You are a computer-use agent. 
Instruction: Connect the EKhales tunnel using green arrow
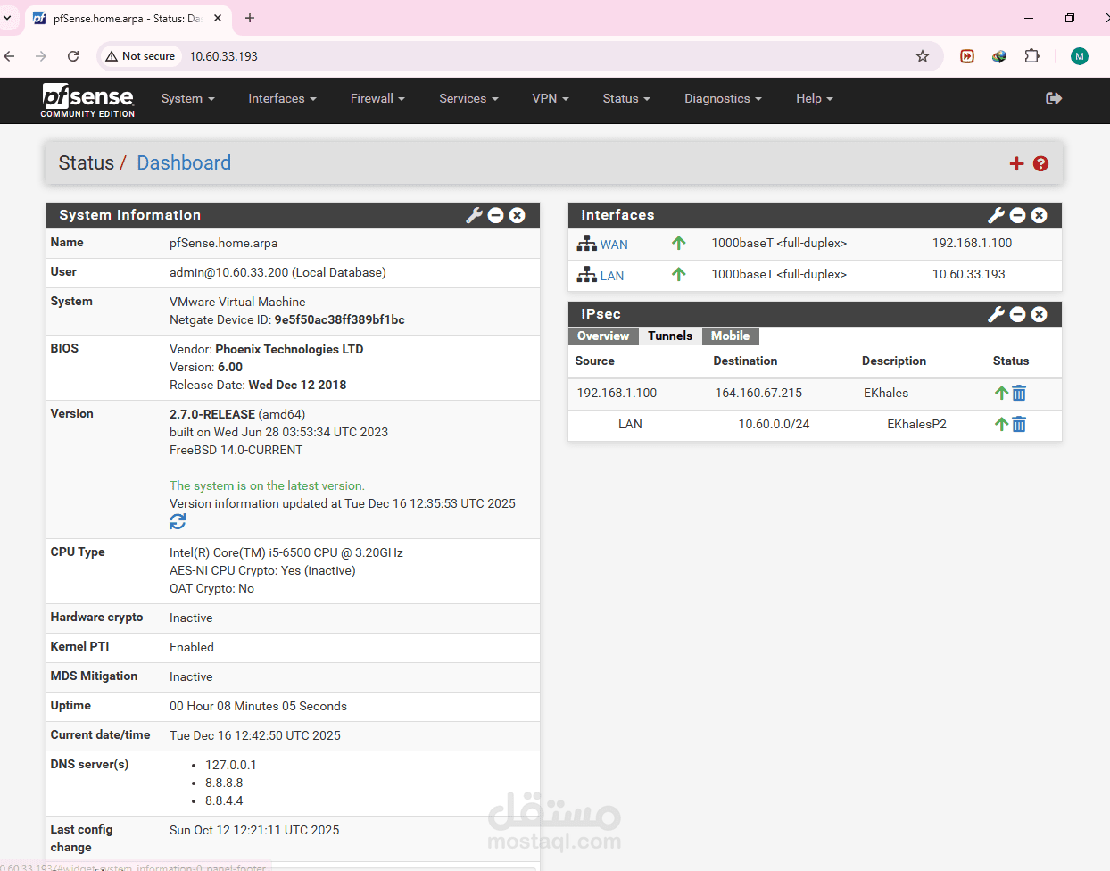click(1000, 393)
